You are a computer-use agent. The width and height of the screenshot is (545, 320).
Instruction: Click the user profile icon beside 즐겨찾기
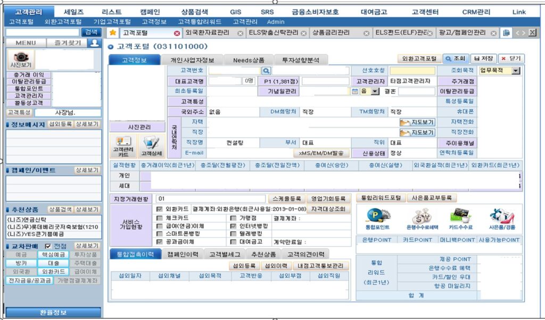coord(94,43)
